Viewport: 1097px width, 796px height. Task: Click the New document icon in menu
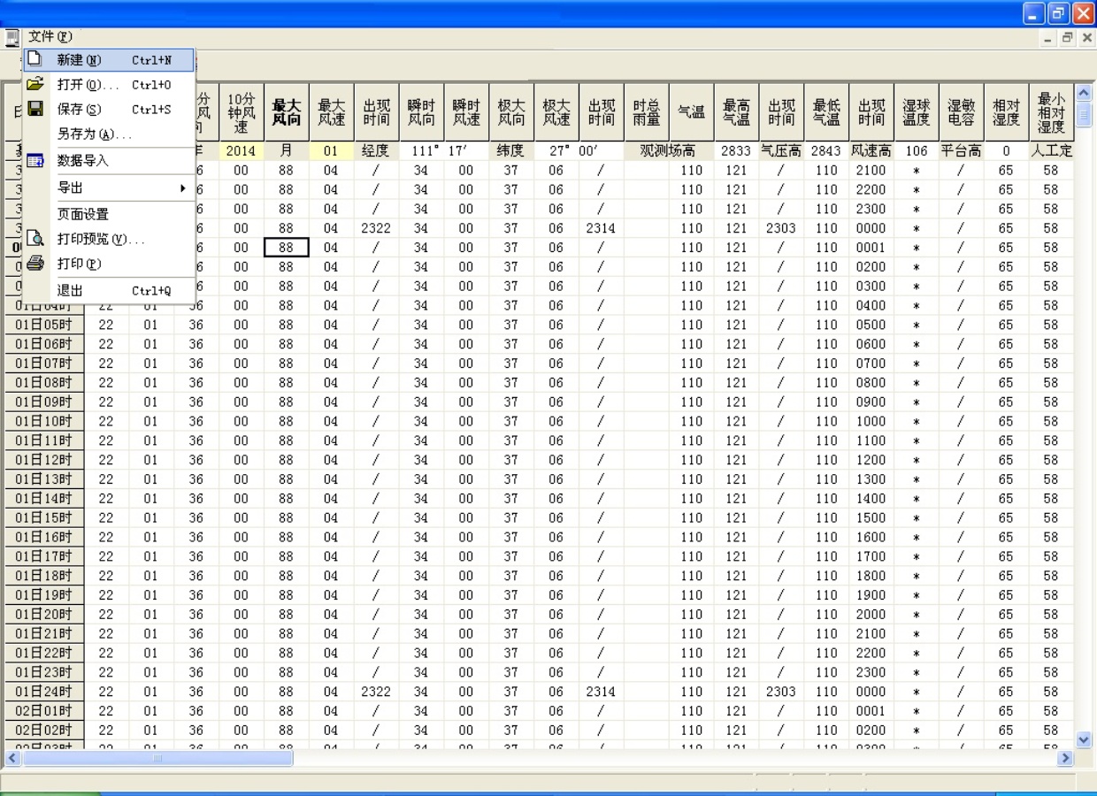click(x=35, y=60)
